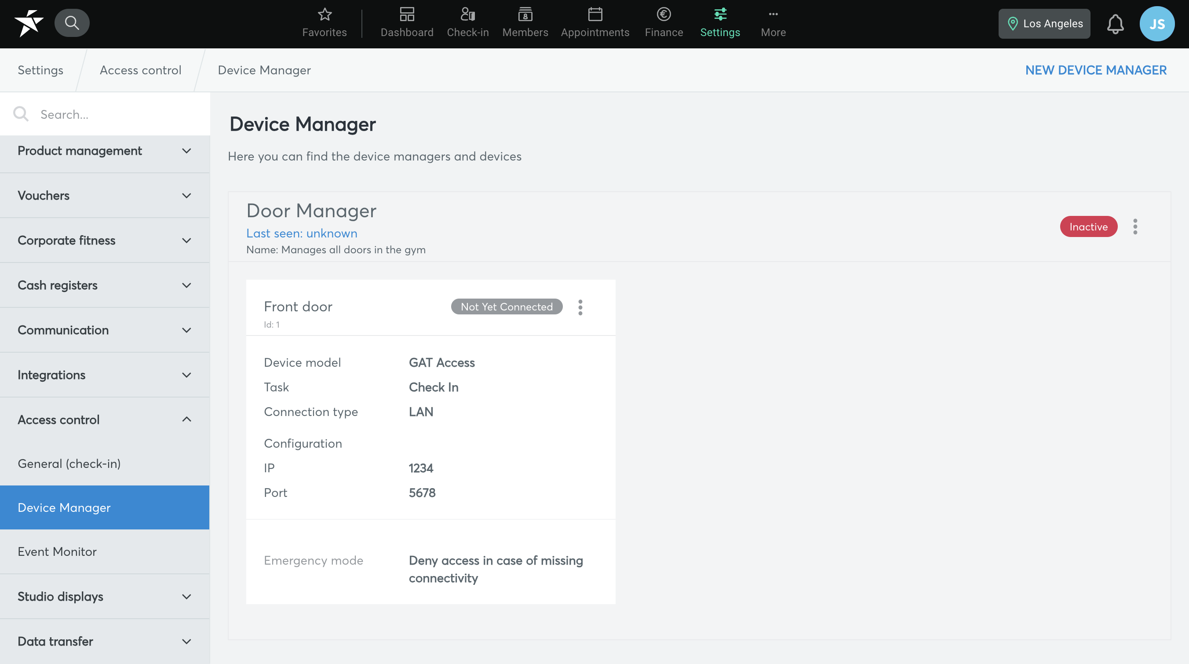Click Id: 1 label
1189x664 pixels.
271,325
